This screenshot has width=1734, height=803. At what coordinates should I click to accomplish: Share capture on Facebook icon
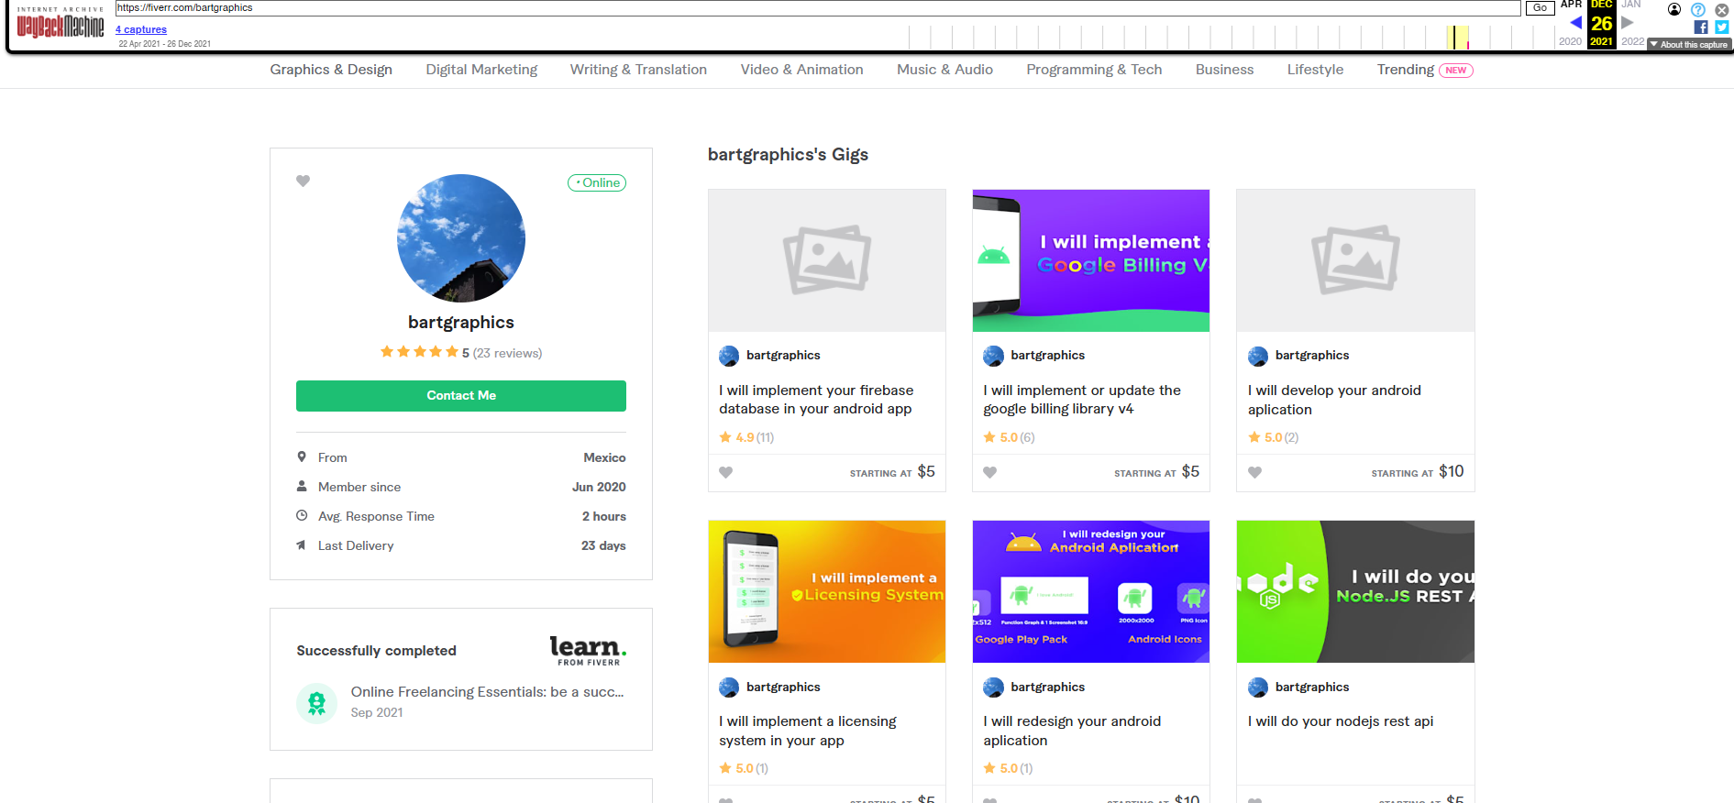tap(1701, 27)
